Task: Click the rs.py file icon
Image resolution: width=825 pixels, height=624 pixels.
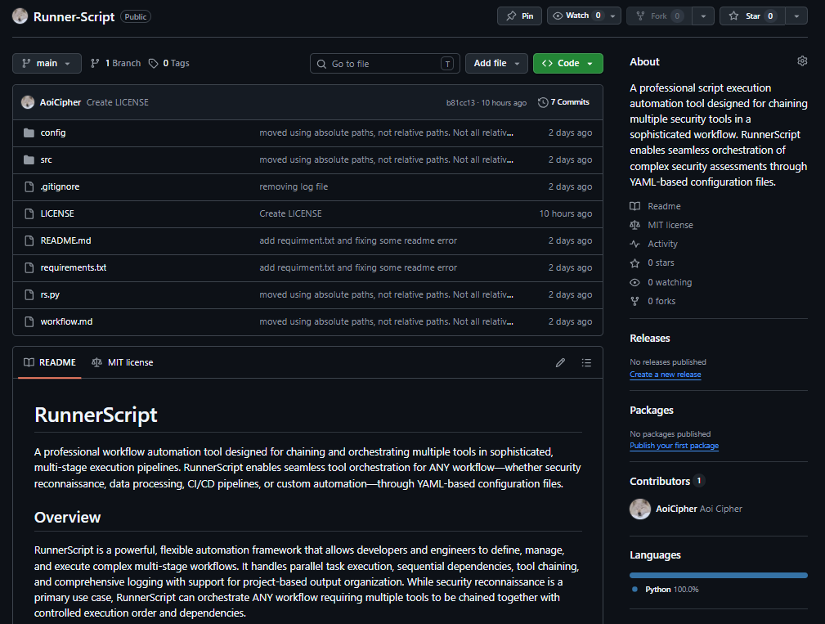Action: point(29,294)
